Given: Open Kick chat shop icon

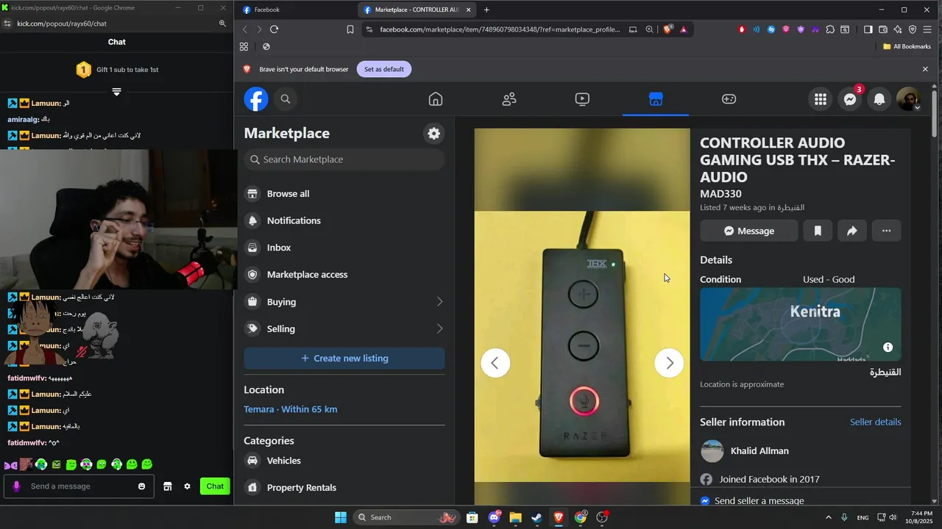Looking at the screenshot, I should [168, 486].
